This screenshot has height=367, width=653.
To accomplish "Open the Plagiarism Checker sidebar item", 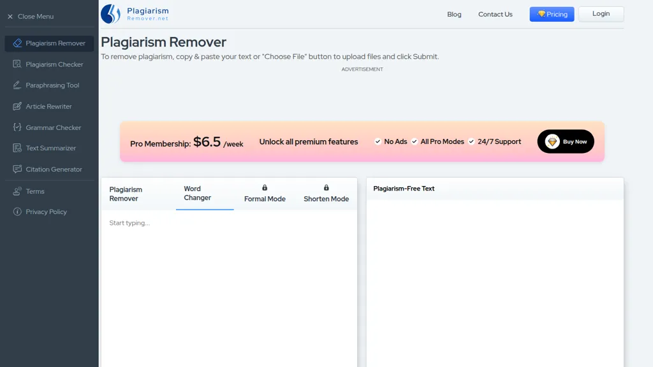I will tap(49, 64).
